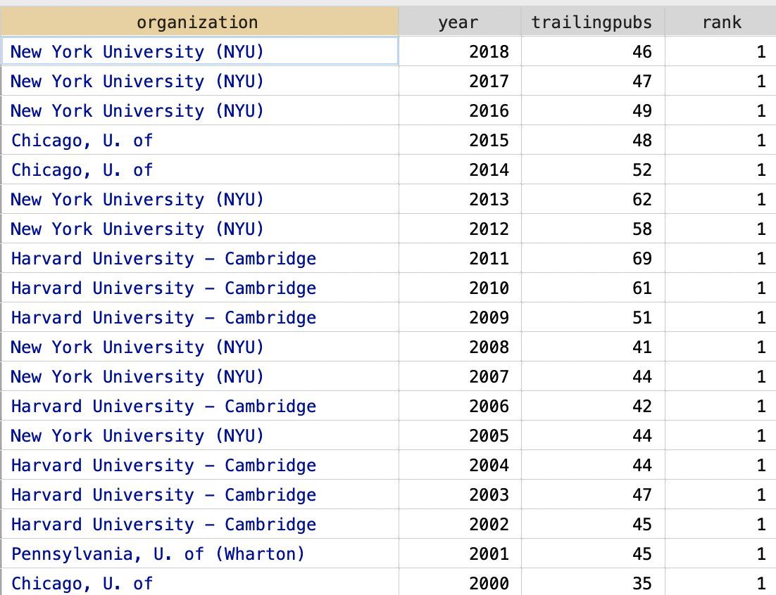Select the trailingpubs value 35
The height and width of the screenshot is (595, 776).
tap(642, 583)
